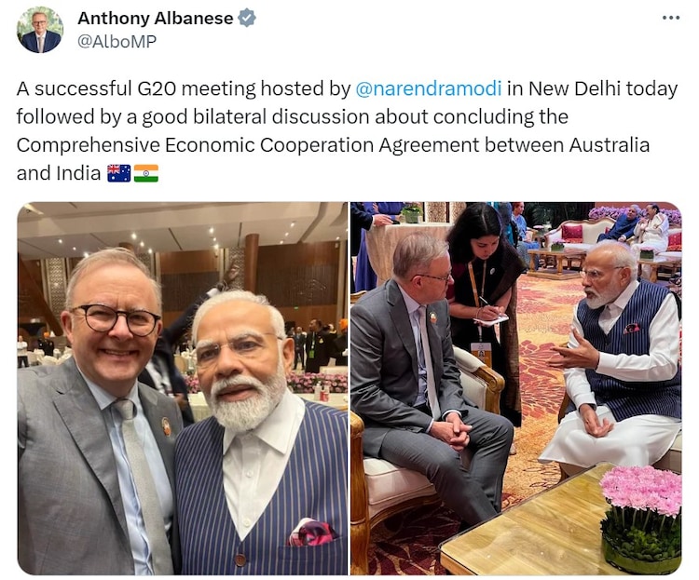Click the Anthony Albanese display name
The height and width of the screenshot is (580, 699).
pos(155,19)
